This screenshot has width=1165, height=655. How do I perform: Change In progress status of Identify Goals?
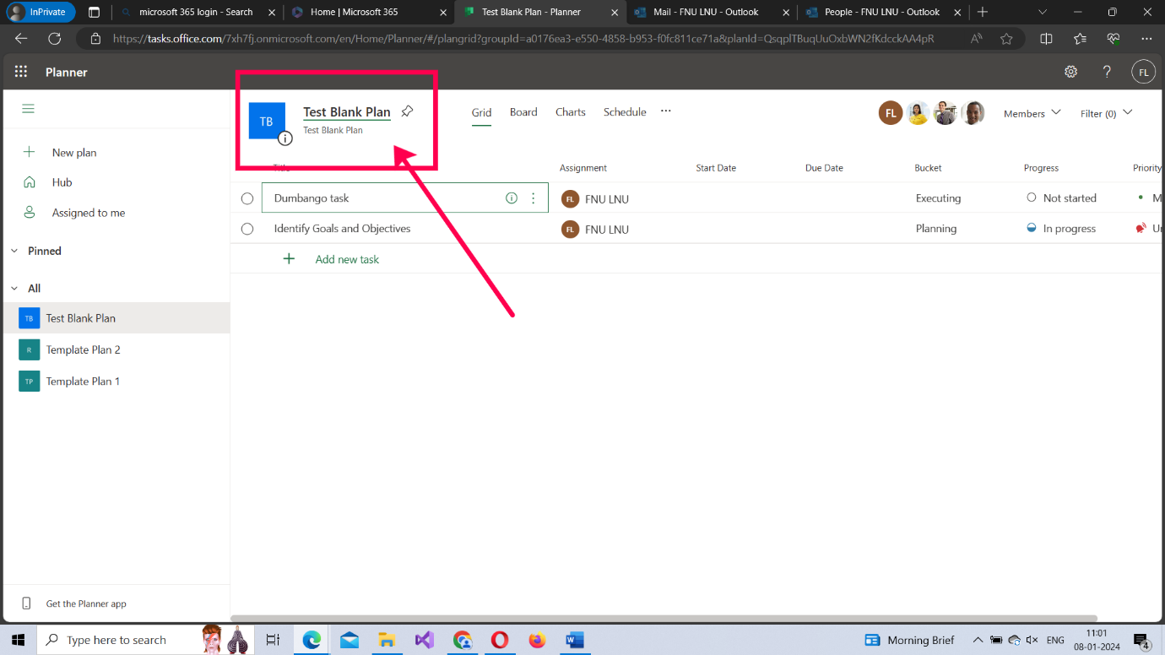click(1061, 229)
